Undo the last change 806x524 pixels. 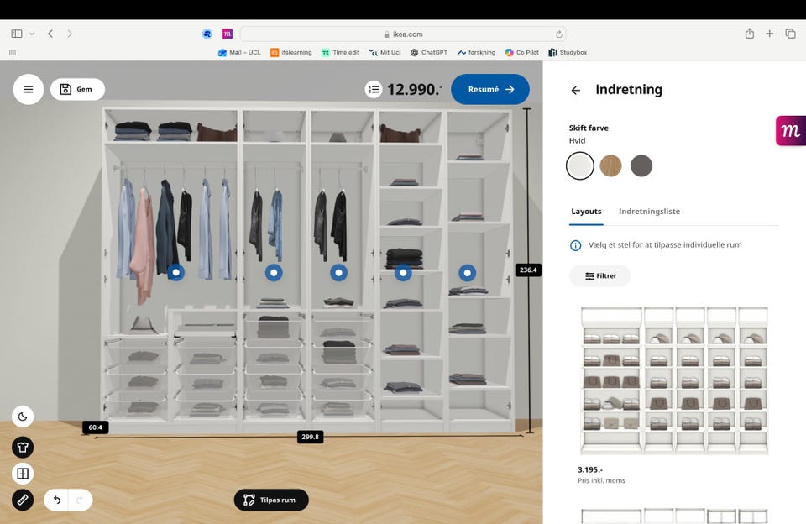click(x=57, y=500)
